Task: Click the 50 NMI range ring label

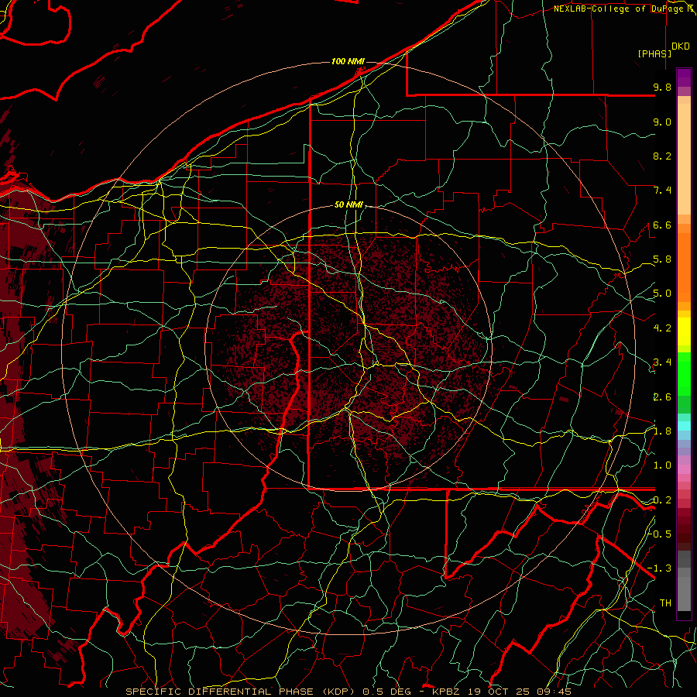Action: pos(348,204)
